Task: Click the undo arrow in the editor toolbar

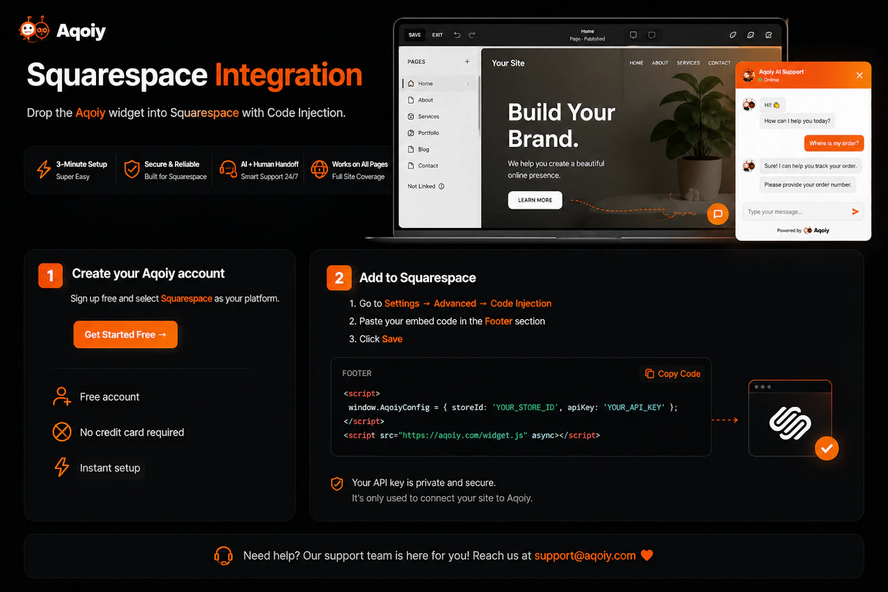Action: (x=457, y=35)
